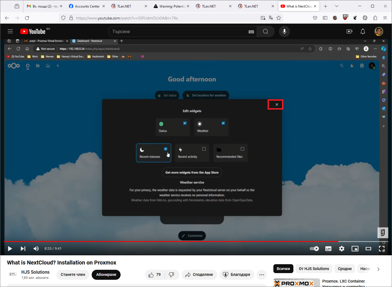Switch to miniplayer mode
Screen dimensions: 392x287
[x=355, y=249]
